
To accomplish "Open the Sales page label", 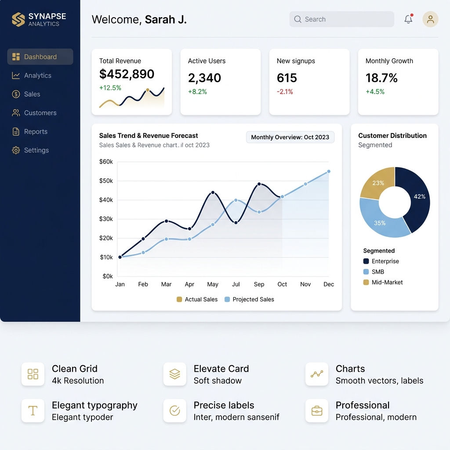I will (x=32, y=94).
